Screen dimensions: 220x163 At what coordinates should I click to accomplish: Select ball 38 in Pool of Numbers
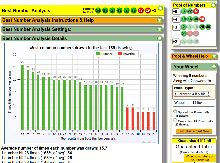(196, 19)
